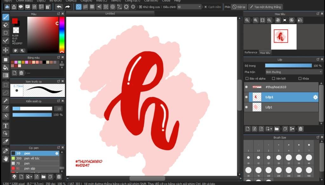Undock the Lớp layers panel
The width and height of the screenshot is (325, 185).
[318, 59]
